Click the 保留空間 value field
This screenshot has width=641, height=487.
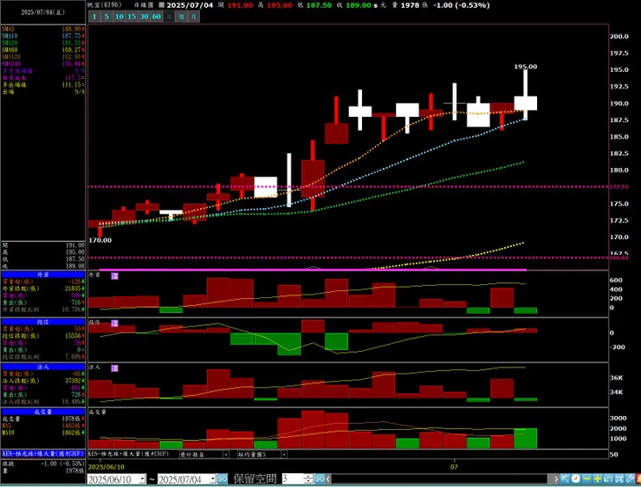(x=293, y=479)
